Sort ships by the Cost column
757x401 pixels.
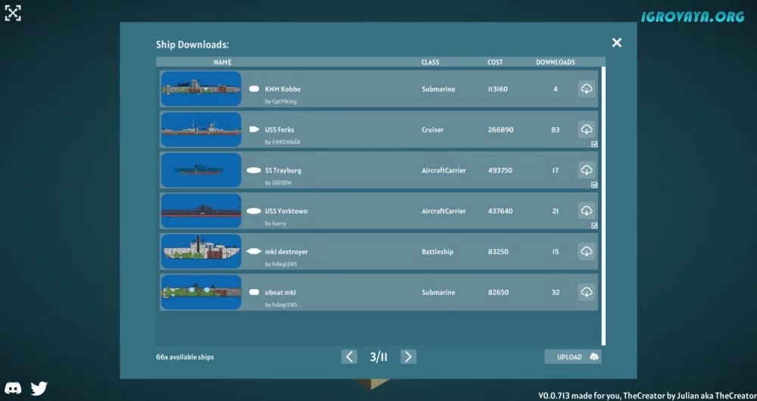(495, 62)
